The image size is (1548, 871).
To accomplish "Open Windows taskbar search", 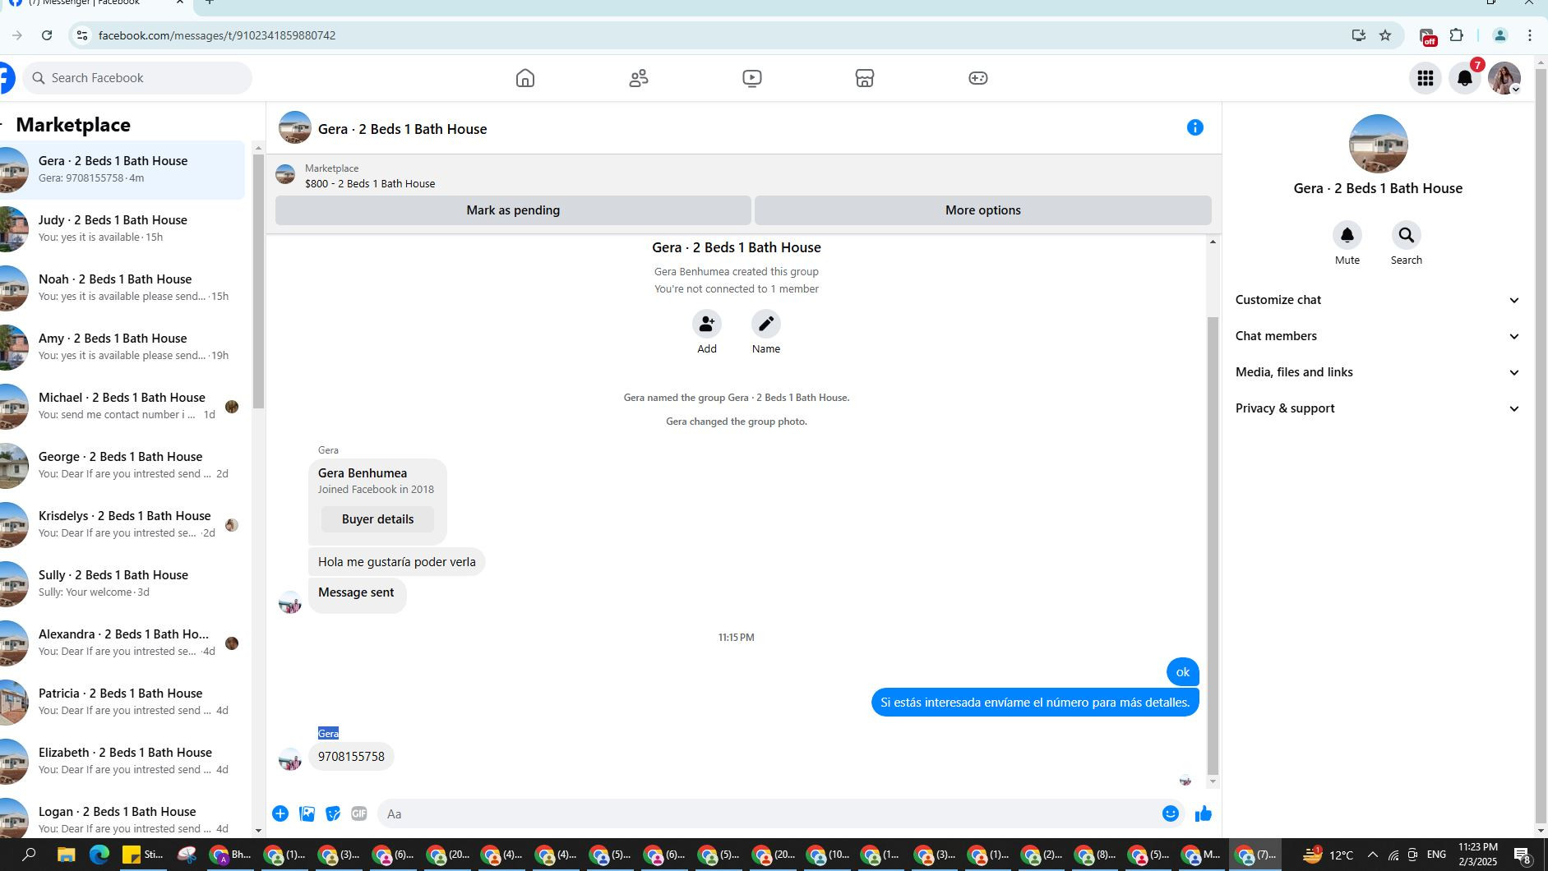I will (29, 855).
